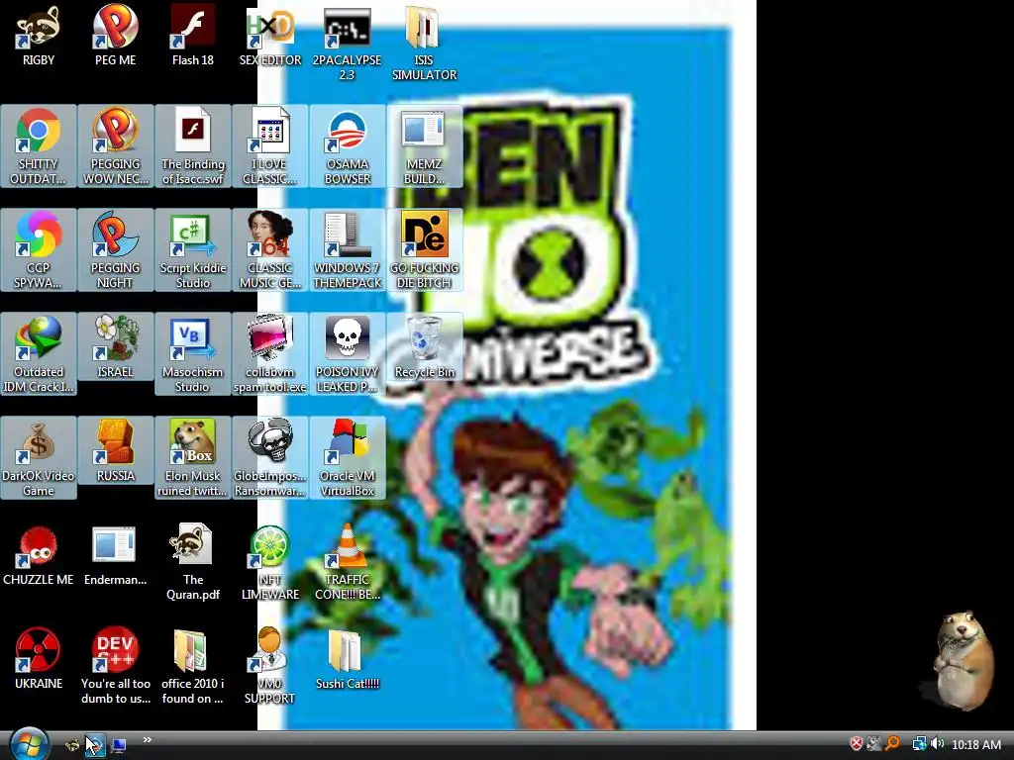Open the I LOVE CLASSIC... file icon
Image resolution: width=1014 pixels, height=760 pixels.
tap(269, 146)
